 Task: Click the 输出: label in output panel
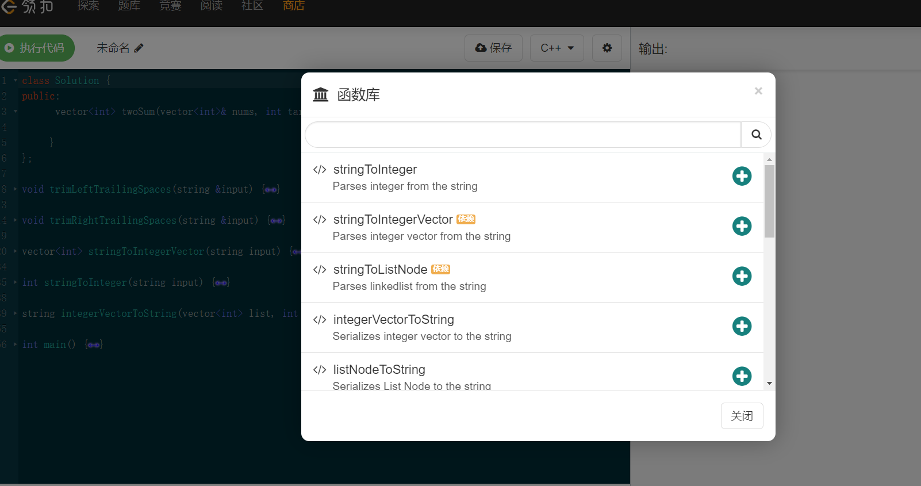point(653,49)
